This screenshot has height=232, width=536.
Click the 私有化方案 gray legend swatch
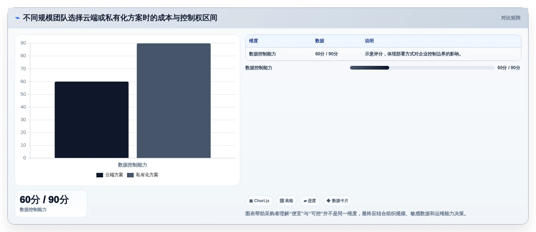coord(130,175)
